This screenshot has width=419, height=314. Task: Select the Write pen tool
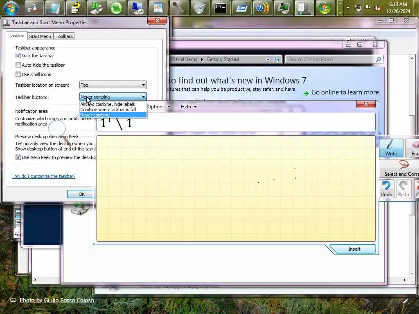pos(391,148)
